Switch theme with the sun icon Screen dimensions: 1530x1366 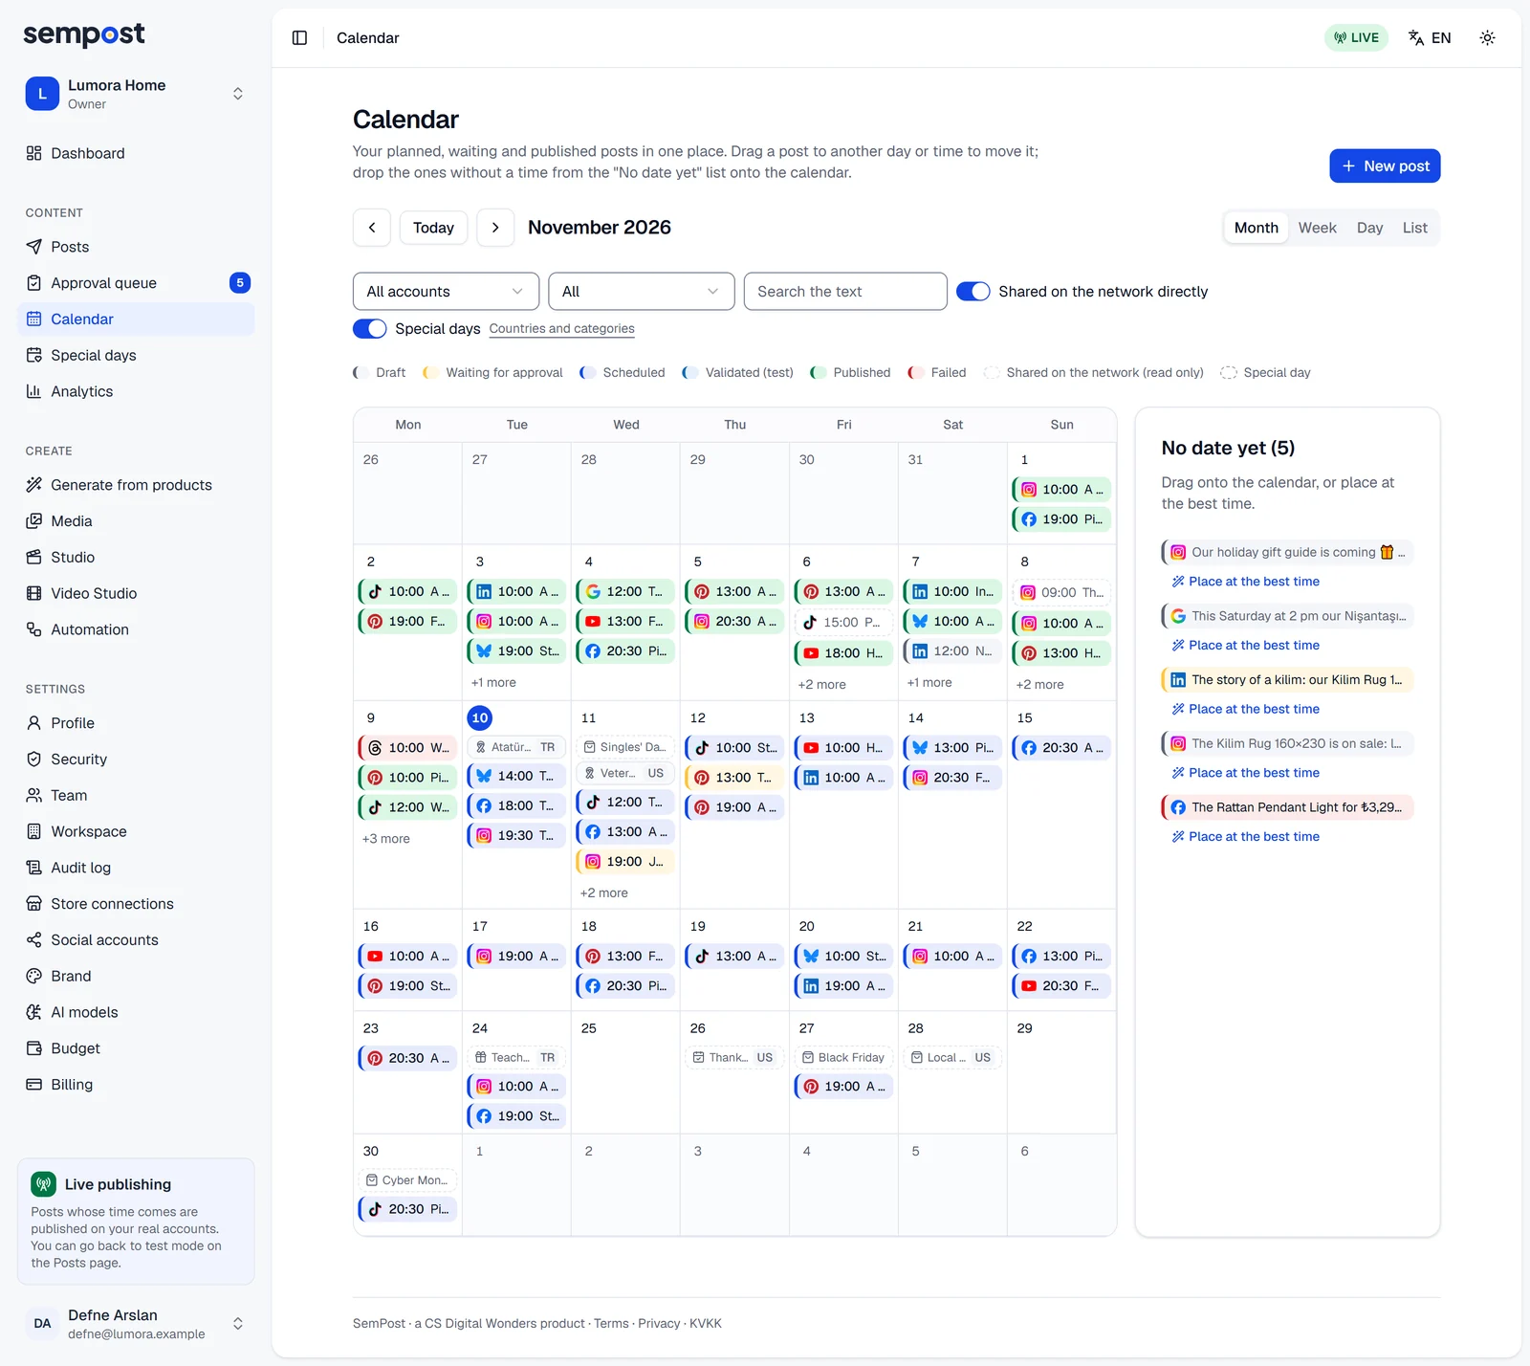1487,38
